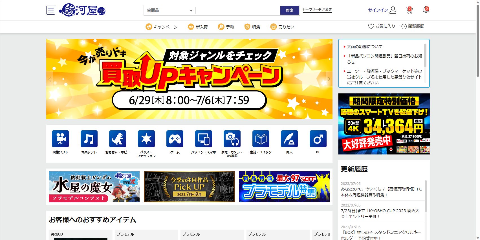Image resolution: width=480 pixels, height=240 pixels.
Task: Expand the 全商品 category dropdown
Action: point(169,10)
